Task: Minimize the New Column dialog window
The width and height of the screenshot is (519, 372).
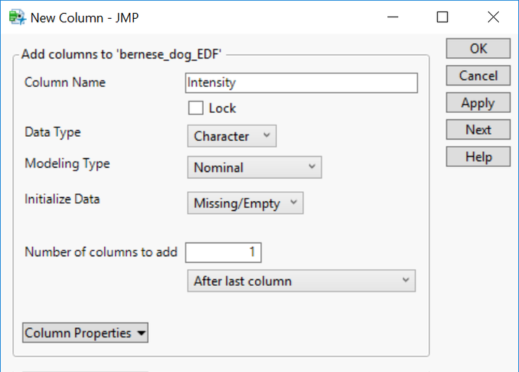Action: (393, 17)
